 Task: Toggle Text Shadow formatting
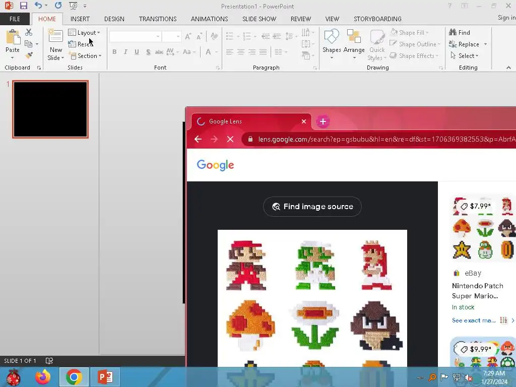[x=148, y=52]
